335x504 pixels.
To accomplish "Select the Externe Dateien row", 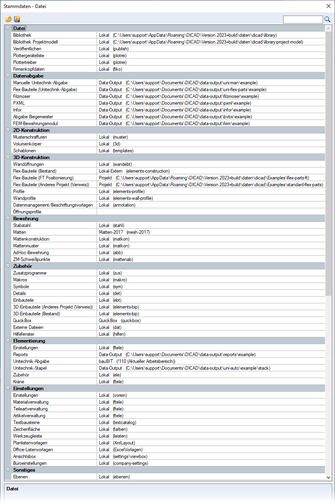I will click(168, 327).
